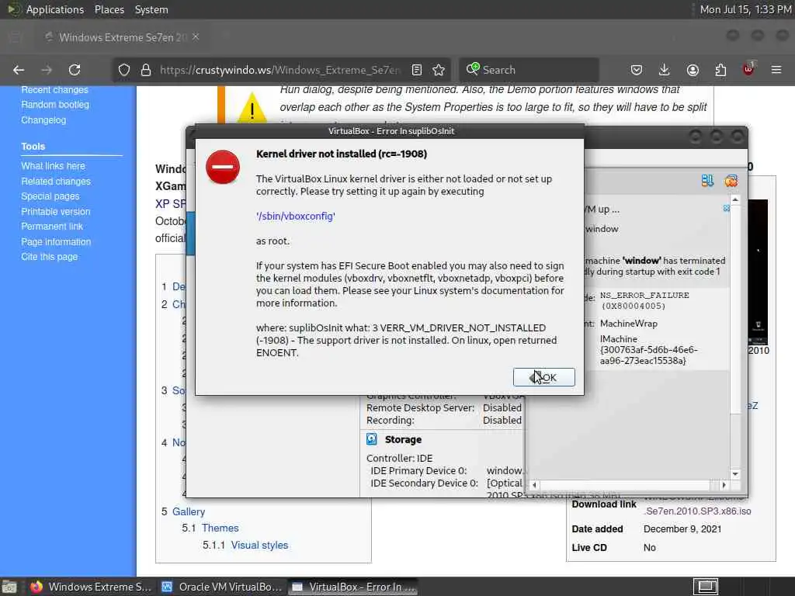This screenshot has width=795, height=596.
Task: Open the Firefox account icon
Action: tap(693, 70)
